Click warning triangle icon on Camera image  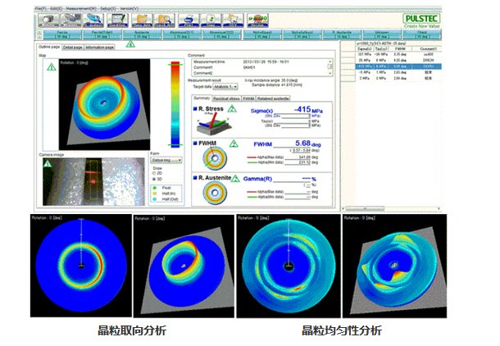(48, 164)
